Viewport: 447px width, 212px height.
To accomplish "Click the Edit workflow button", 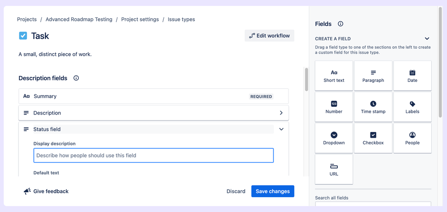I will (x=269, y=36).
